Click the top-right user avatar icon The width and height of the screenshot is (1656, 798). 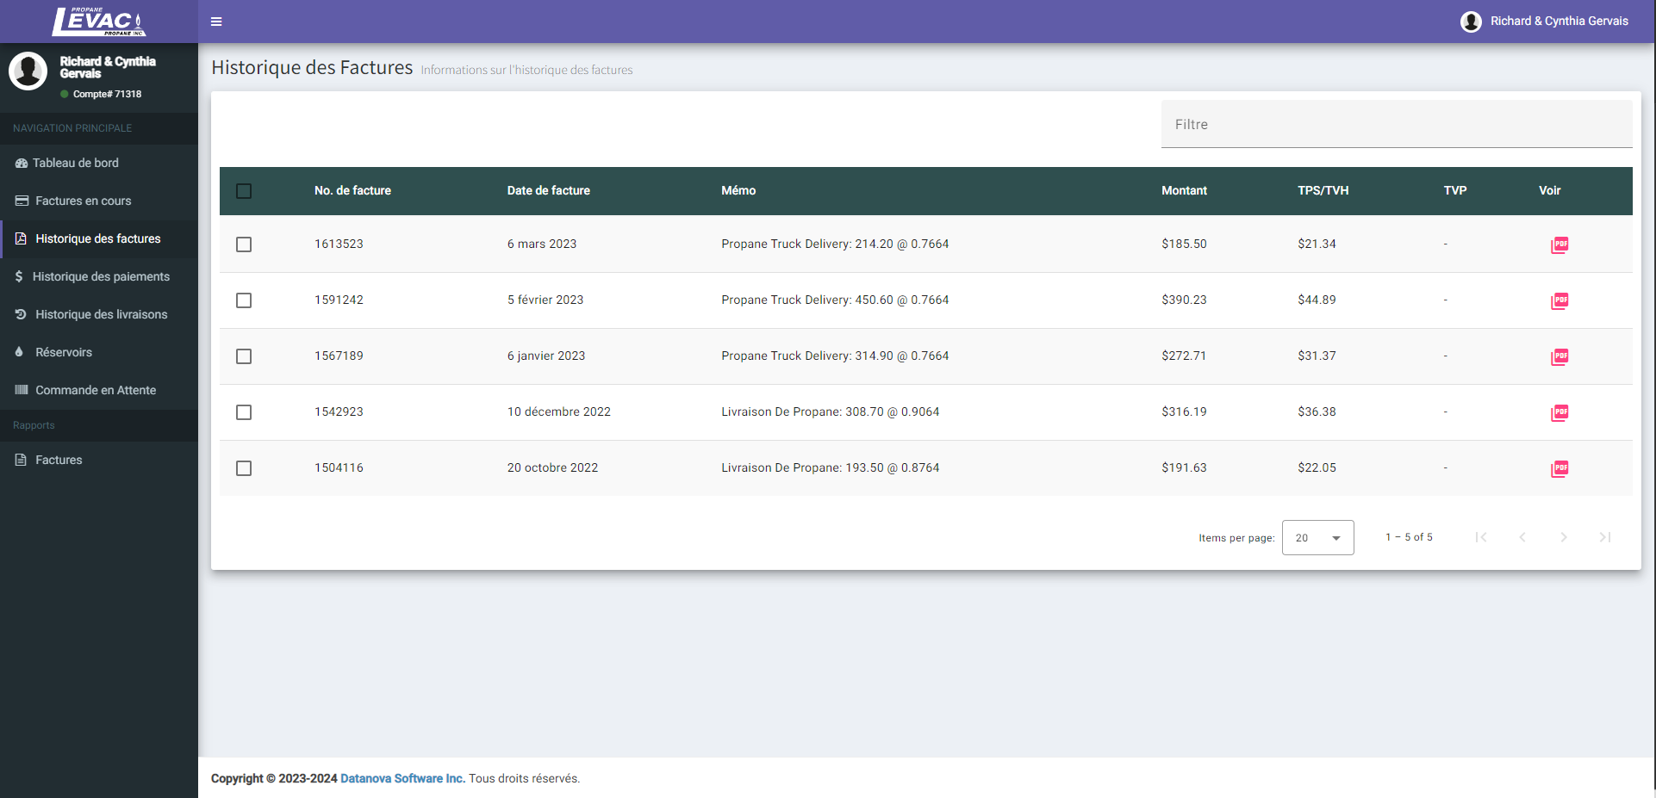click(1471, 22)
